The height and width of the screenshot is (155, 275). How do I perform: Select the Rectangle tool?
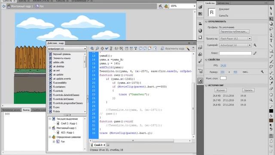(271, 51)
